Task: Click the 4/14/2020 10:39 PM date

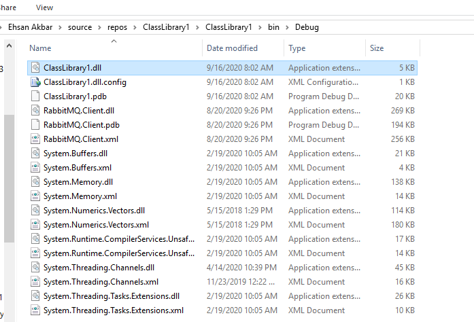Action: pyautogui.click(x=241, y=268)
